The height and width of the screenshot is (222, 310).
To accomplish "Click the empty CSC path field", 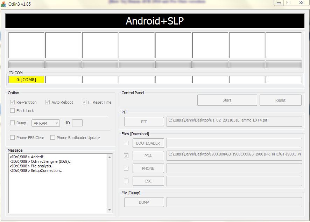I will (x=234, y=181).
